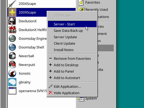Click the Doomsday Engine green orb icon
Screen dimensions: 144x108
[x=12, y=38]
